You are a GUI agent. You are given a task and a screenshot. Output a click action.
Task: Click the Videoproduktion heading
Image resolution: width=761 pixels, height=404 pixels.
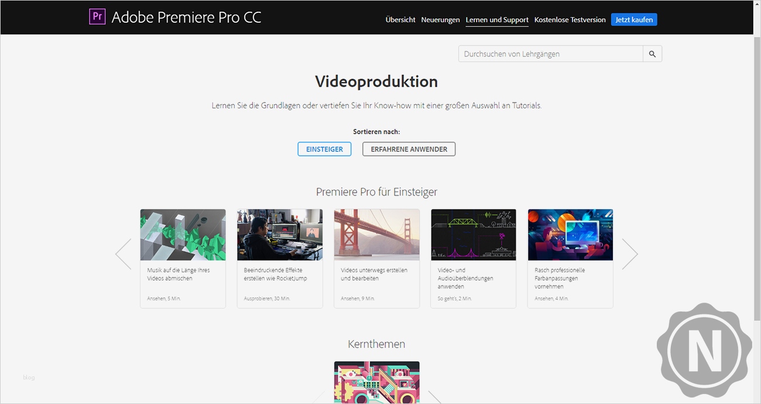point(376,81)
